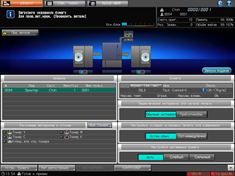Click the clock icon showing 13:54
Screen dimensions: 235x176
click(3, 174)
